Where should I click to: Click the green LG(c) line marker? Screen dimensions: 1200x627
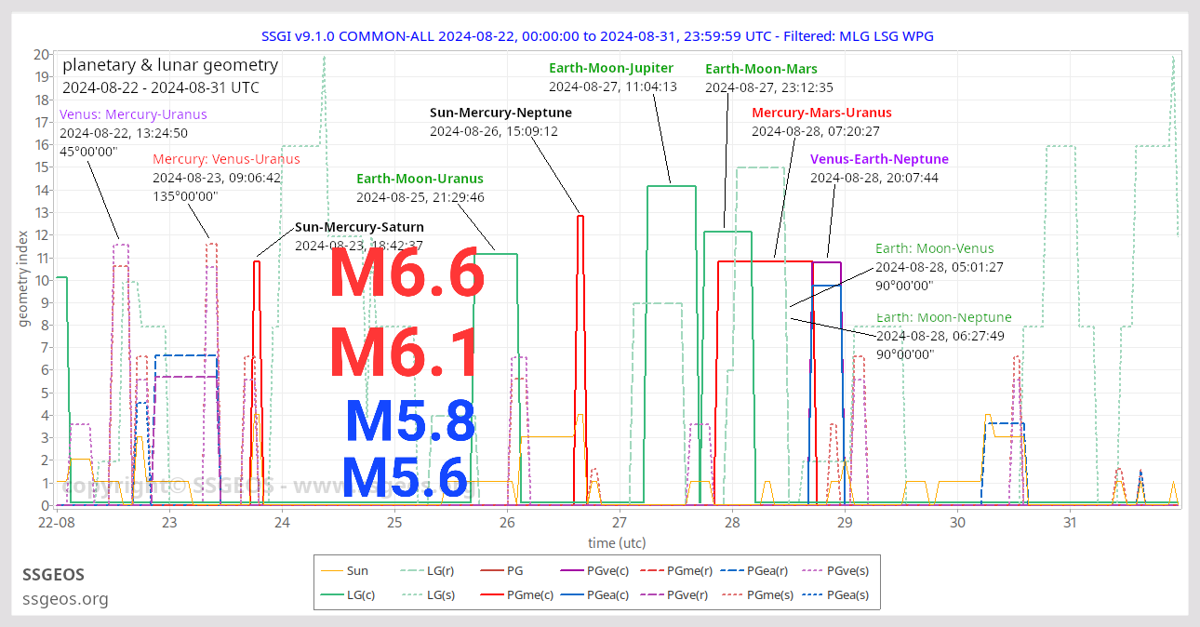tap(330, 594)
